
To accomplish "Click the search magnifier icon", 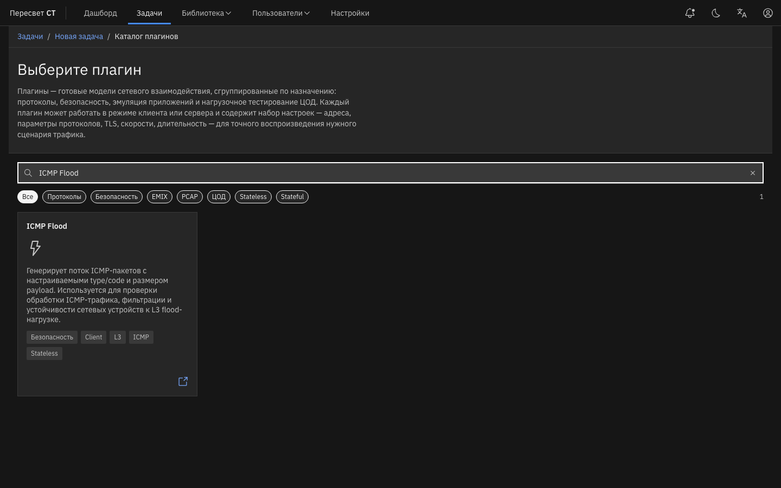I will click(28, 173).
